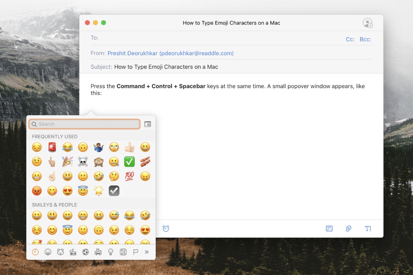
Task: Click the add contact icon in title bar
Action: 368,23
